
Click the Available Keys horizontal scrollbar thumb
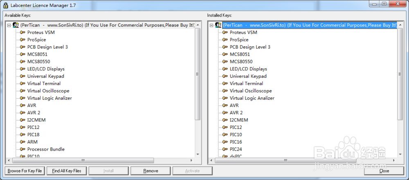83,160
